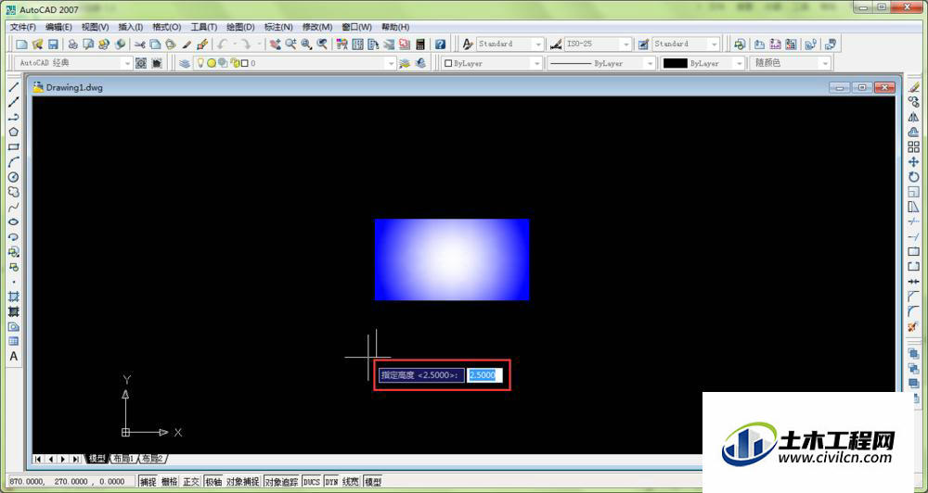Select the Arc draw tool
The image size is (928, 493).
pyautogui.click(x=13, y=162)
